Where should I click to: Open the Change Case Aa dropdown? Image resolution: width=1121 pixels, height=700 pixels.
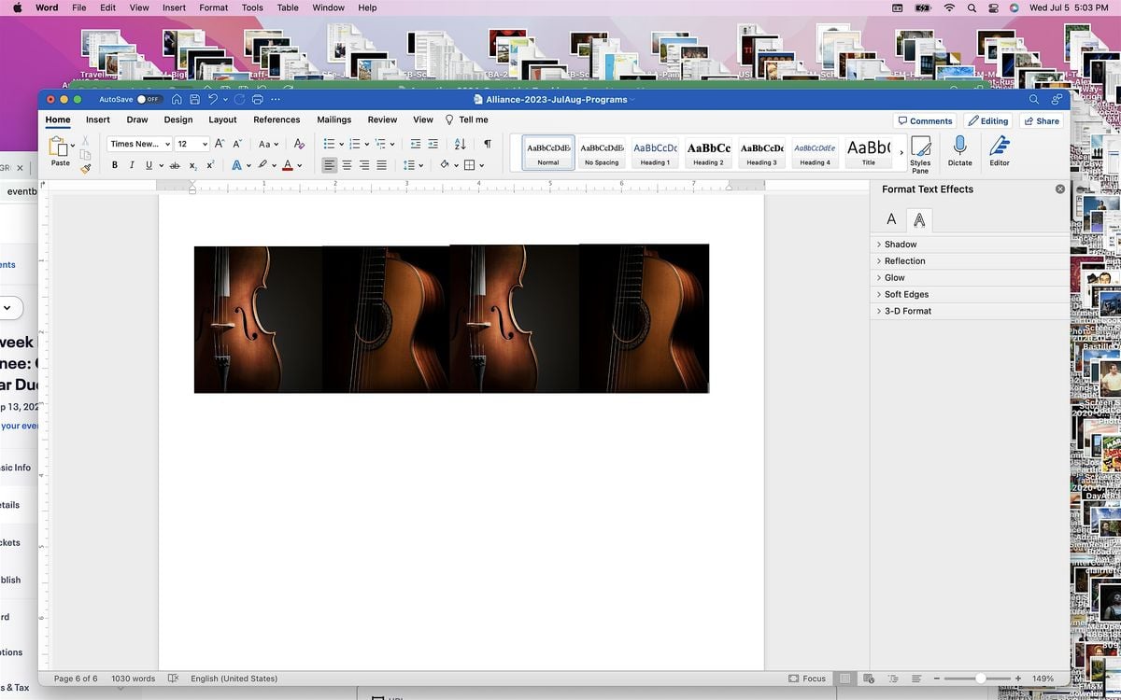pyautogui.click(x=268, y=144)
